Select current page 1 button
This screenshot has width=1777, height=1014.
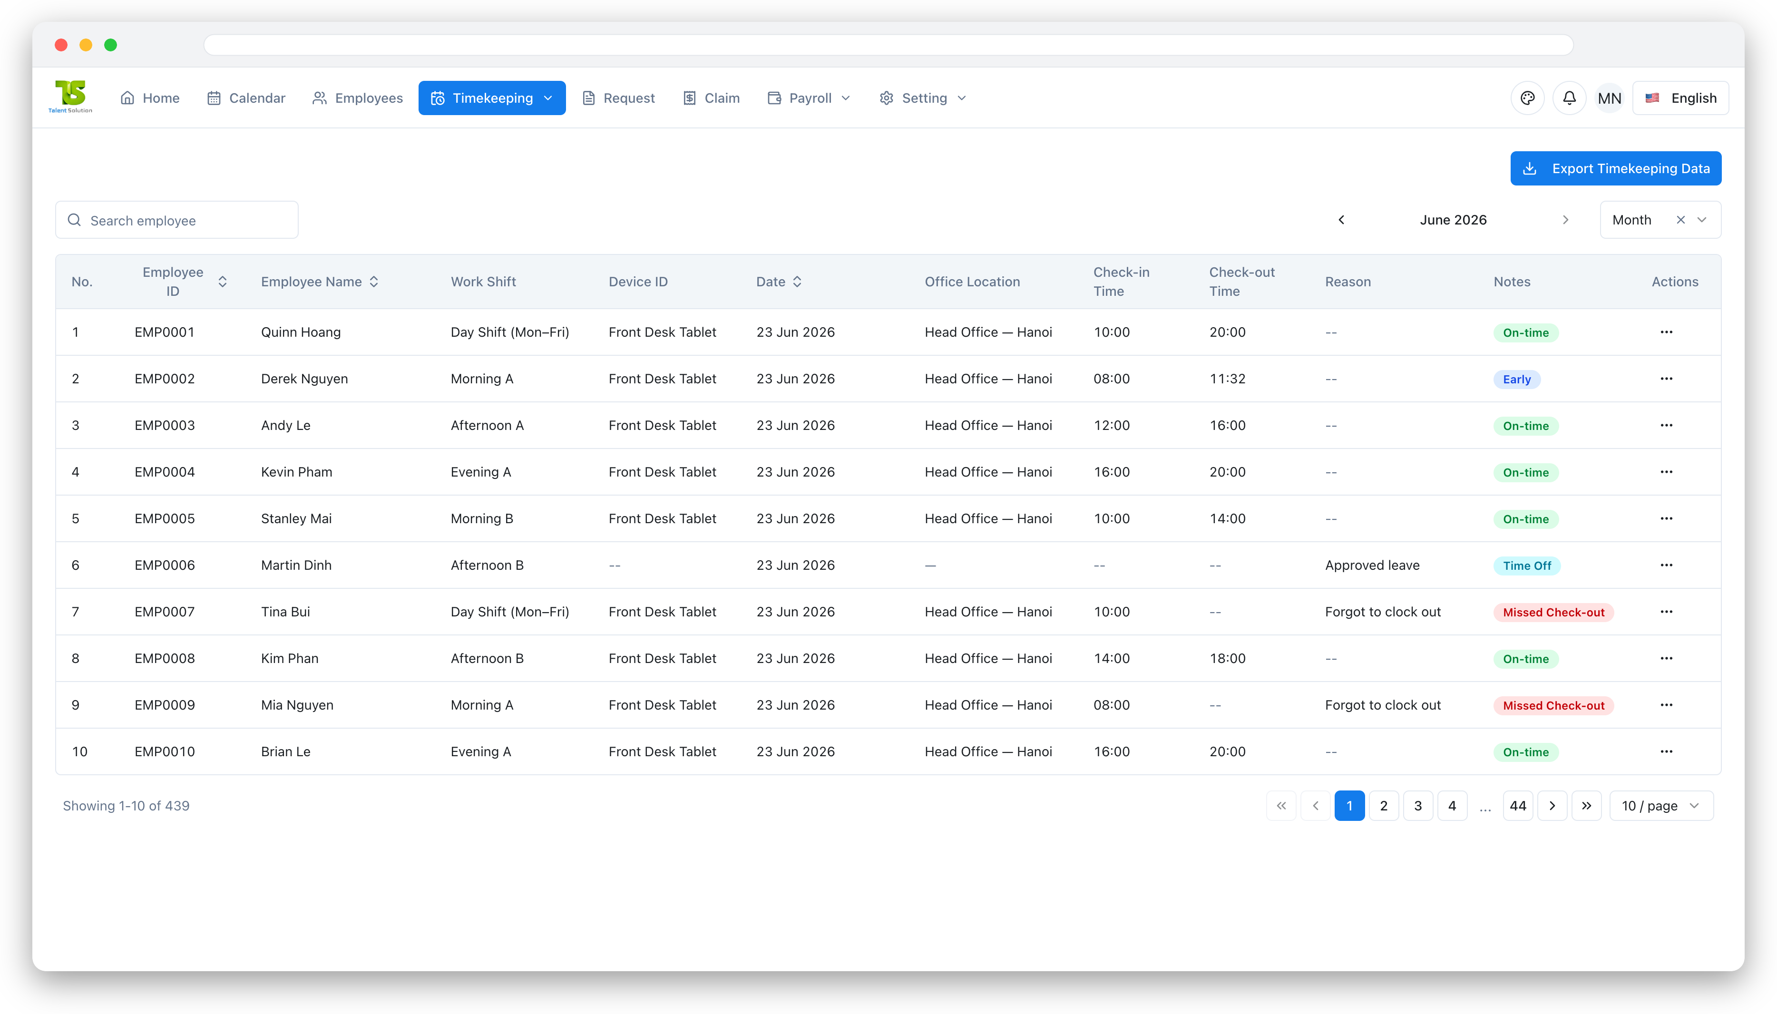coord(1349,806)
